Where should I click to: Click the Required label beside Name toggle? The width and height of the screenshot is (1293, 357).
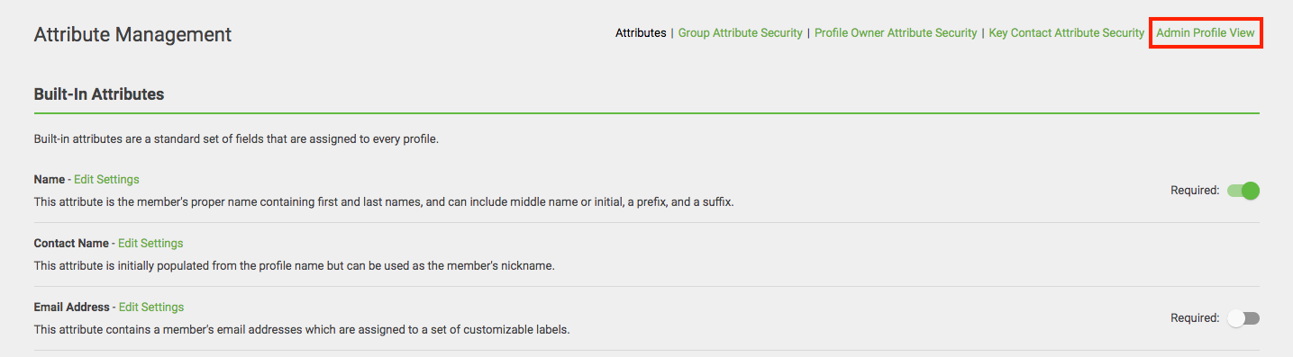[x=1195, y=191]
